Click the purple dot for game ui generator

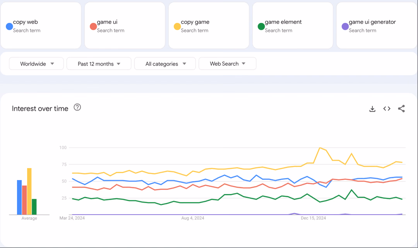click(x=345, y=26)
